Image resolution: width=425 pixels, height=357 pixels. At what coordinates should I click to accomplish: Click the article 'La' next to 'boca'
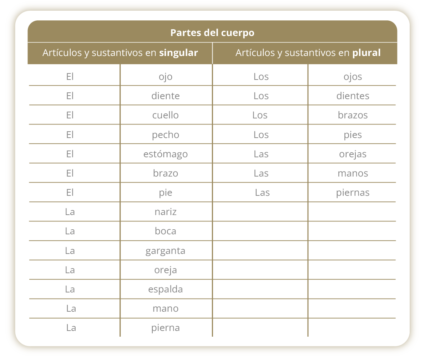70,231
